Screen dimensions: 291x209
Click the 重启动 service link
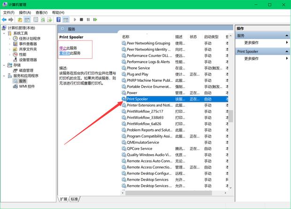pyautogui.click(x=65, y=53)
